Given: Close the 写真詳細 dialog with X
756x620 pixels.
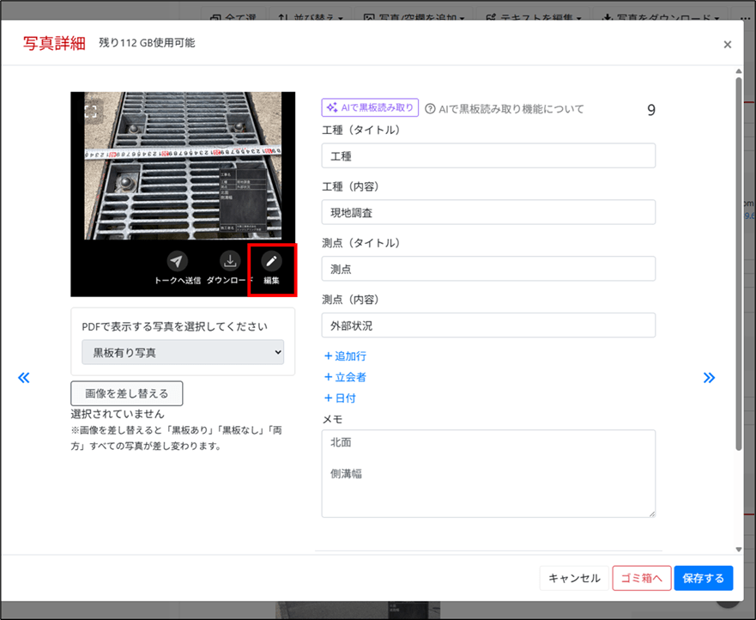Looking at the screenshot, I should point(728,45).
